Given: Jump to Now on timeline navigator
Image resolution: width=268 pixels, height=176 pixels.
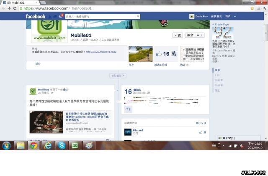Looking at the screenshot, I should click(217, 70).
